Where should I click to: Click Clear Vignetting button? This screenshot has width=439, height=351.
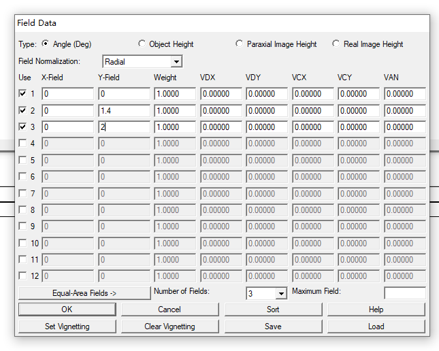[170, 327]
